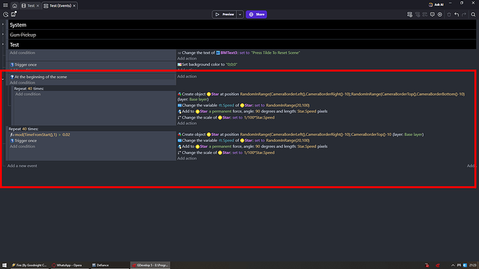Click the undo arrow icon
The width and height of the screenshot is (479, 269).
point(456,15)
